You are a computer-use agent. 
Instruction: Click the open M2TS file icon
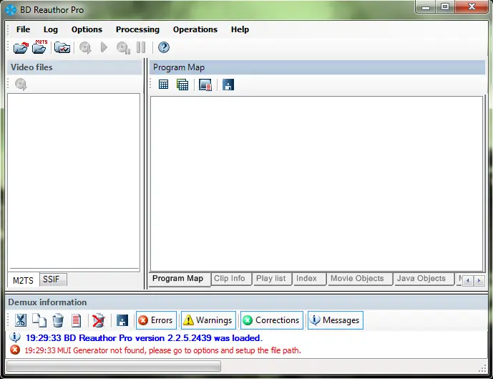[39, 47]
